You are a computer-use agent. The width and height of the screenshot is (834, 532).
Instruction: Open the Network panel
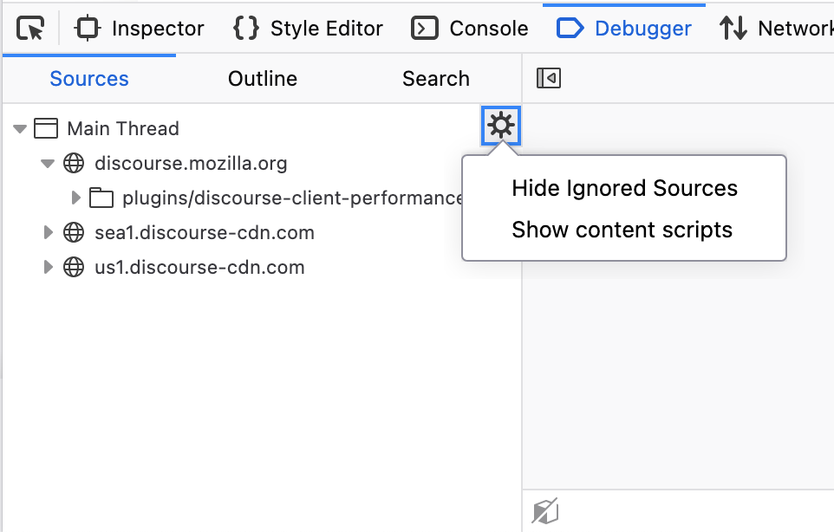[776, 29]
